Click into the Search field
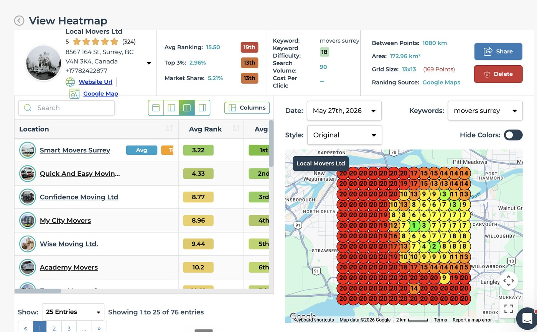The width and height of the screenshot is (537, 332). (x=66, y=108)
